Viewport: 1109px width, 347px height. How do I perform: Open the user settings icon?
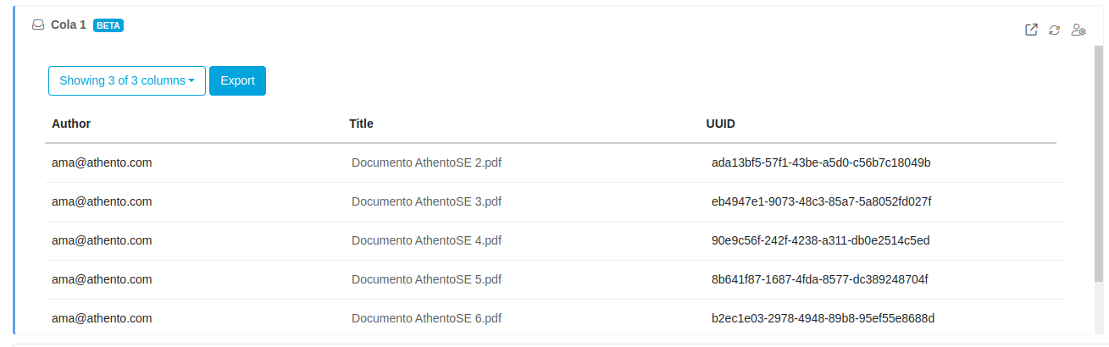tap(1078, 30)
